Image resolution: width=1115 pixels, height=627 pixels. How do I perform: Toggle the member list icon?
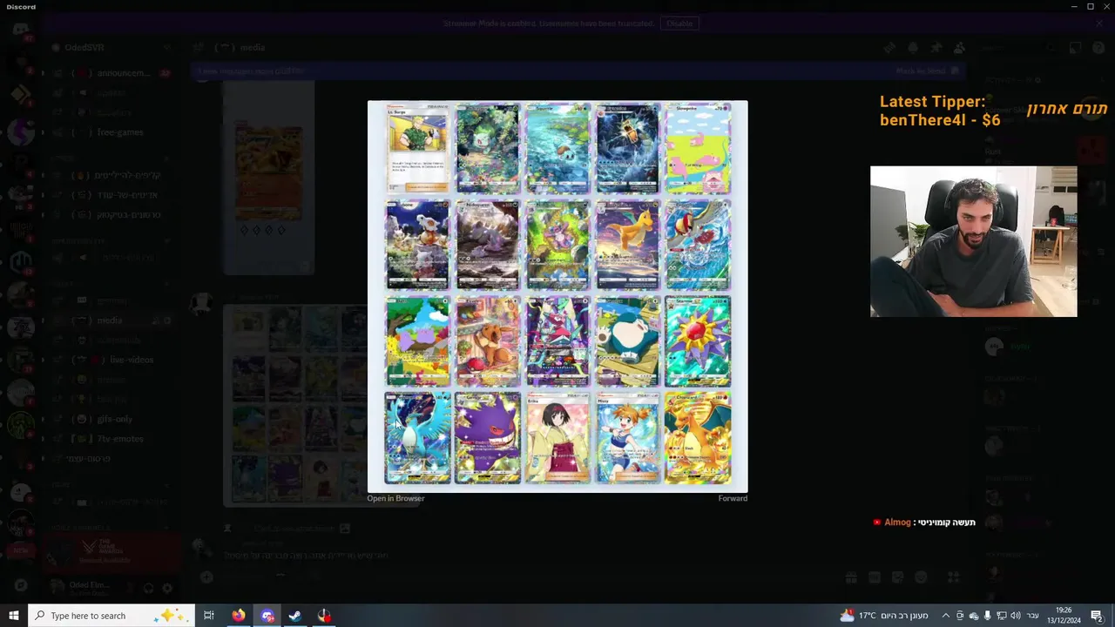pyautogui.click(x=959, y=48)
